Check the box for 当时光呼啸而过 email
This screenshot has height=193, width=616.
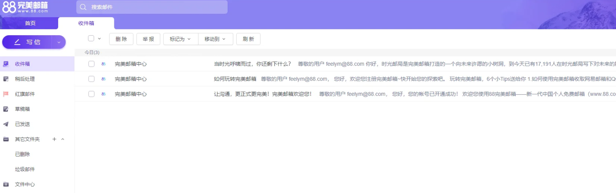click(92, 64)
